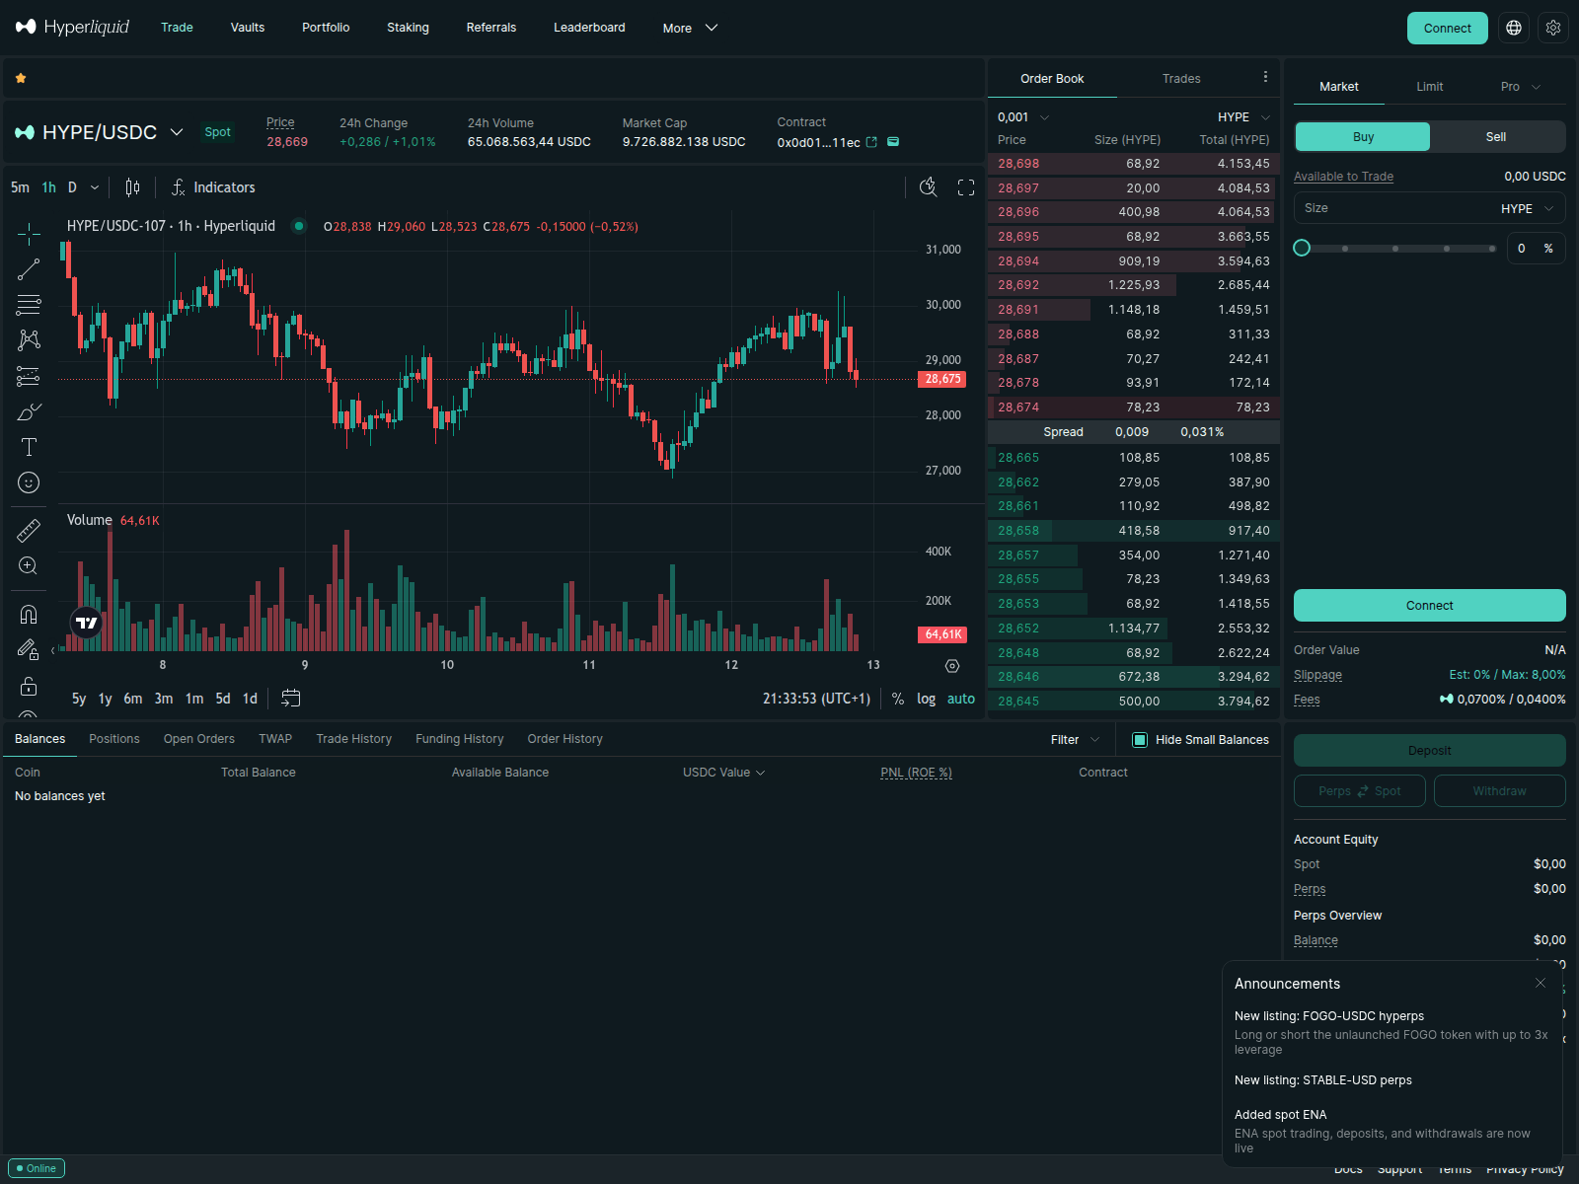
Task: Switch order side to Buy
Action: click(x=1363, y=137)
